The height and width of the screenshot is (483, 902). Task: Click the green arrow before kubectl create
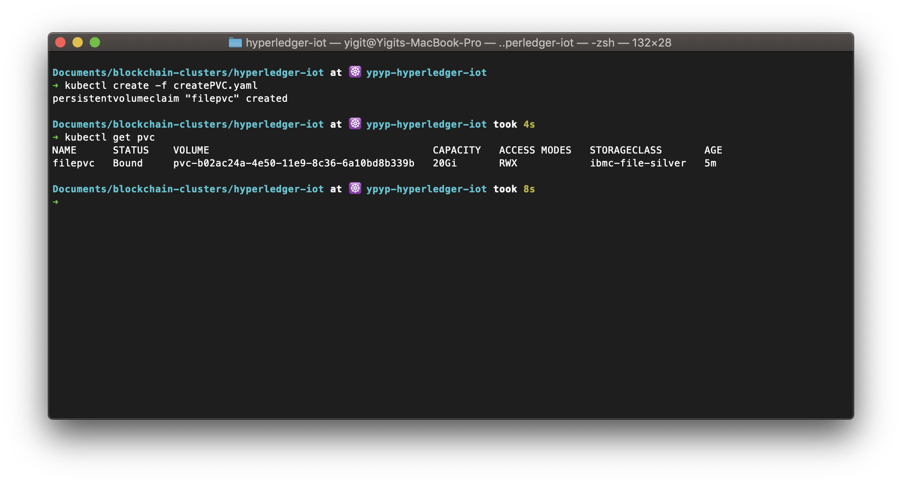click(x=56, y=85)
